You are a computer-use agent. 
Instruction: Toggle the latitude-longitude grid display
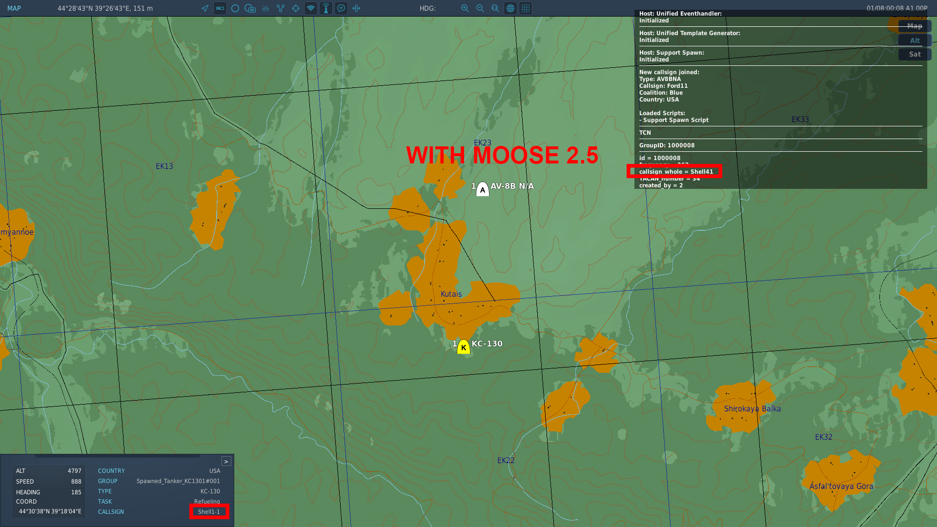(526, 8)
